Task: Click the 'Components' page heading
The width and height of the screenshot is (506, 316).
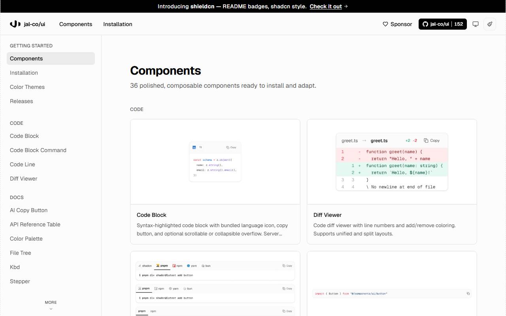Action: click(x=166, y=71)
